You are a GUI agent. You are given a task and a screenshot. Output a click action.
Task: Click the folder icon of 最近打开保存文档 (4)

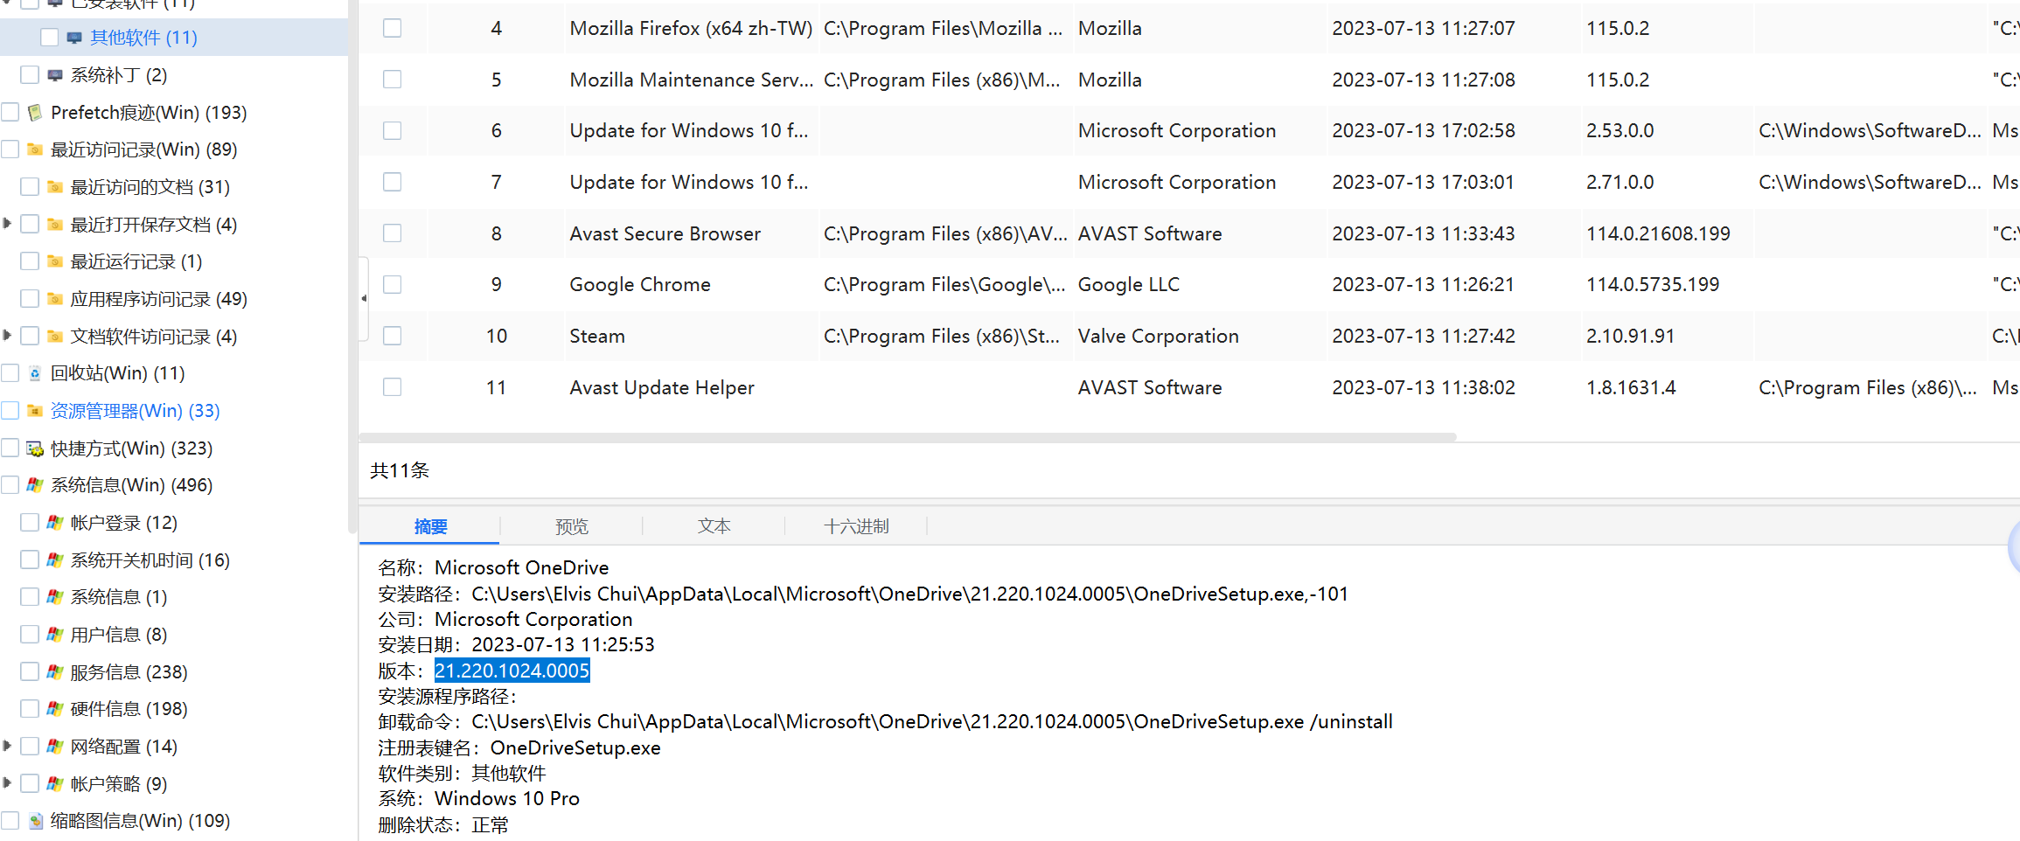point(55,225)
